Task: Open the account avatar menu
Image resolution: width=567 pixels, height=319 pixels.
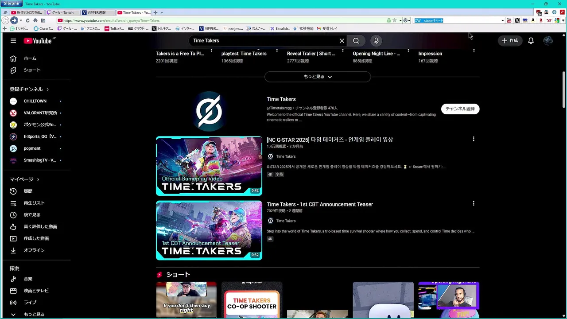Action: coord(548,41)
